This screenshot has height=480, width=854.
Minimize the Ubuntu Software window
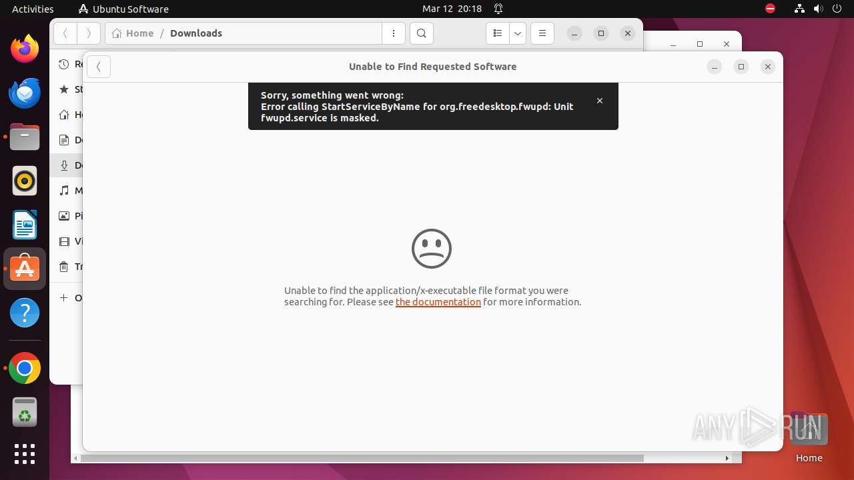pyautogui.click(x=715, y=67)
